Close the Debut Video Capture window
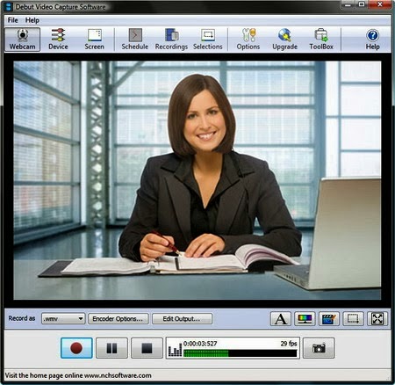Viewport: 395px width, 385px height. click(x=380, y=5)
